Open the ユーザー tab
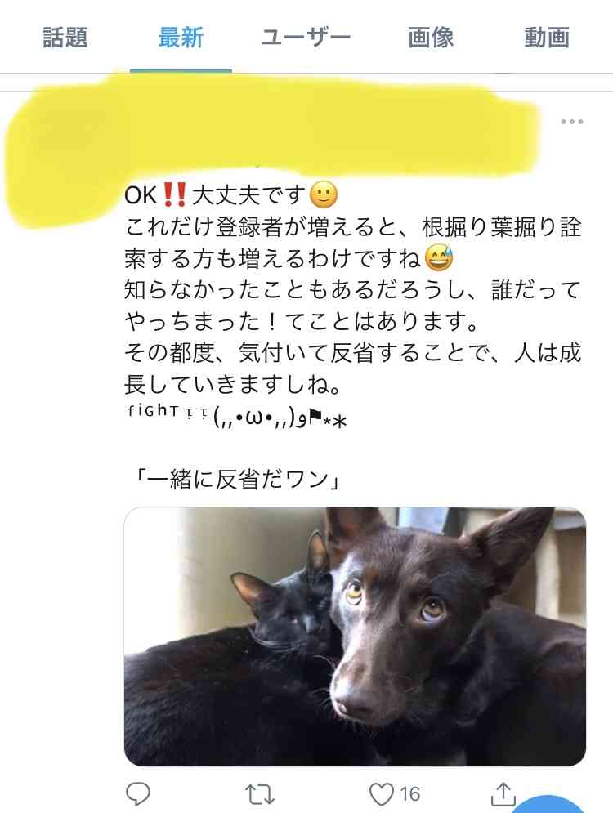This screenshot has width=613, height=813. 306,38
